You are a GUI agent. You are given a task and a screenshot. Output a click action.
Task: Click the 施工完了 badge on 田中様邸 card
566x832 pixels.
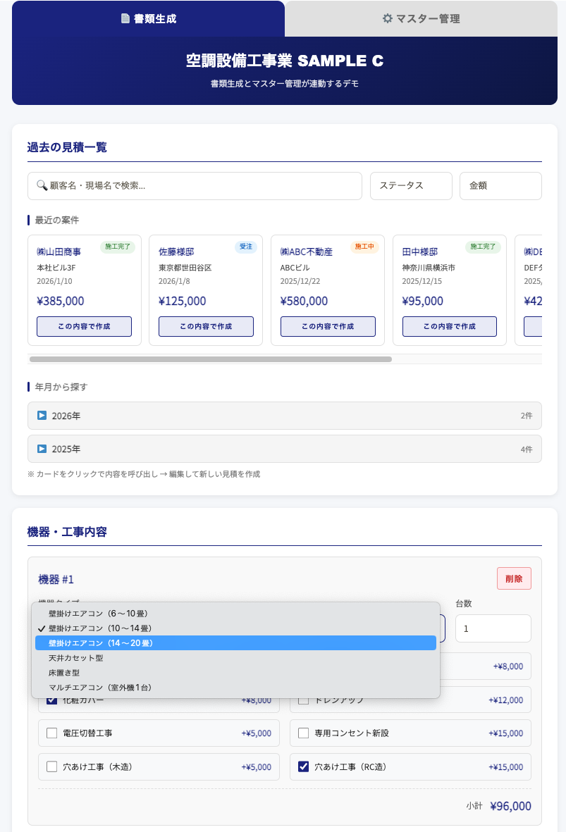(x=483, y=247)
